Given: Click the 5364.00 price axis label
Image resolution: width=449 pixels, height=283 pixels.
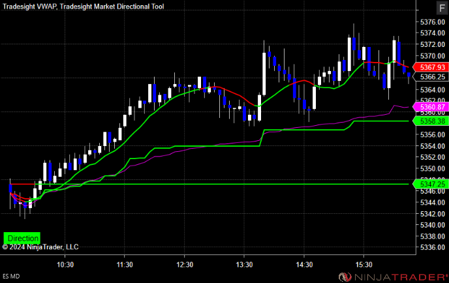Looking at the screenshot, I should pyautogui.click(x=433, y=90).
